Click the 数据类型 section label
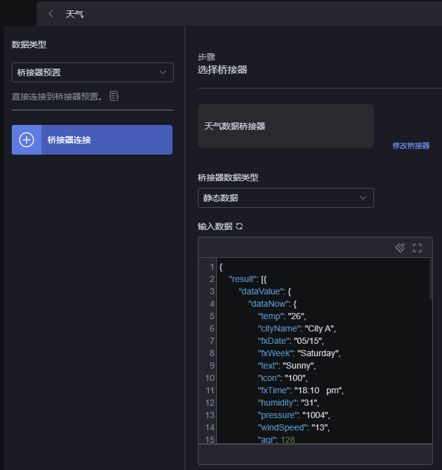Screen dimensions: 442x470 (29, 45)
